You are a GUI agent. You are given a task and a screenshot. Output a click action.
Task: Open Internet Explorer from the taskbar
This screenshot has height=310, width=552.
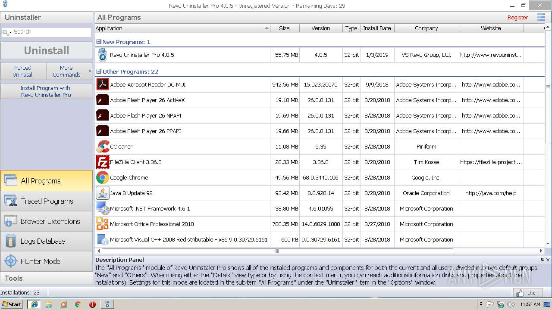[34, 304]
